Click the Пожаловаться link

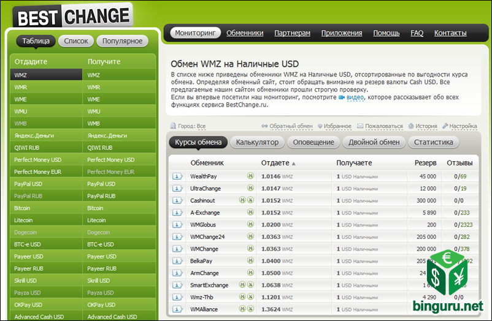[384, 126]
